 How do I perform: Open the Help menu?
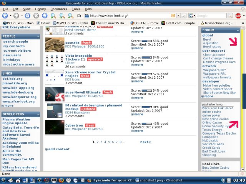click(88, 9)
